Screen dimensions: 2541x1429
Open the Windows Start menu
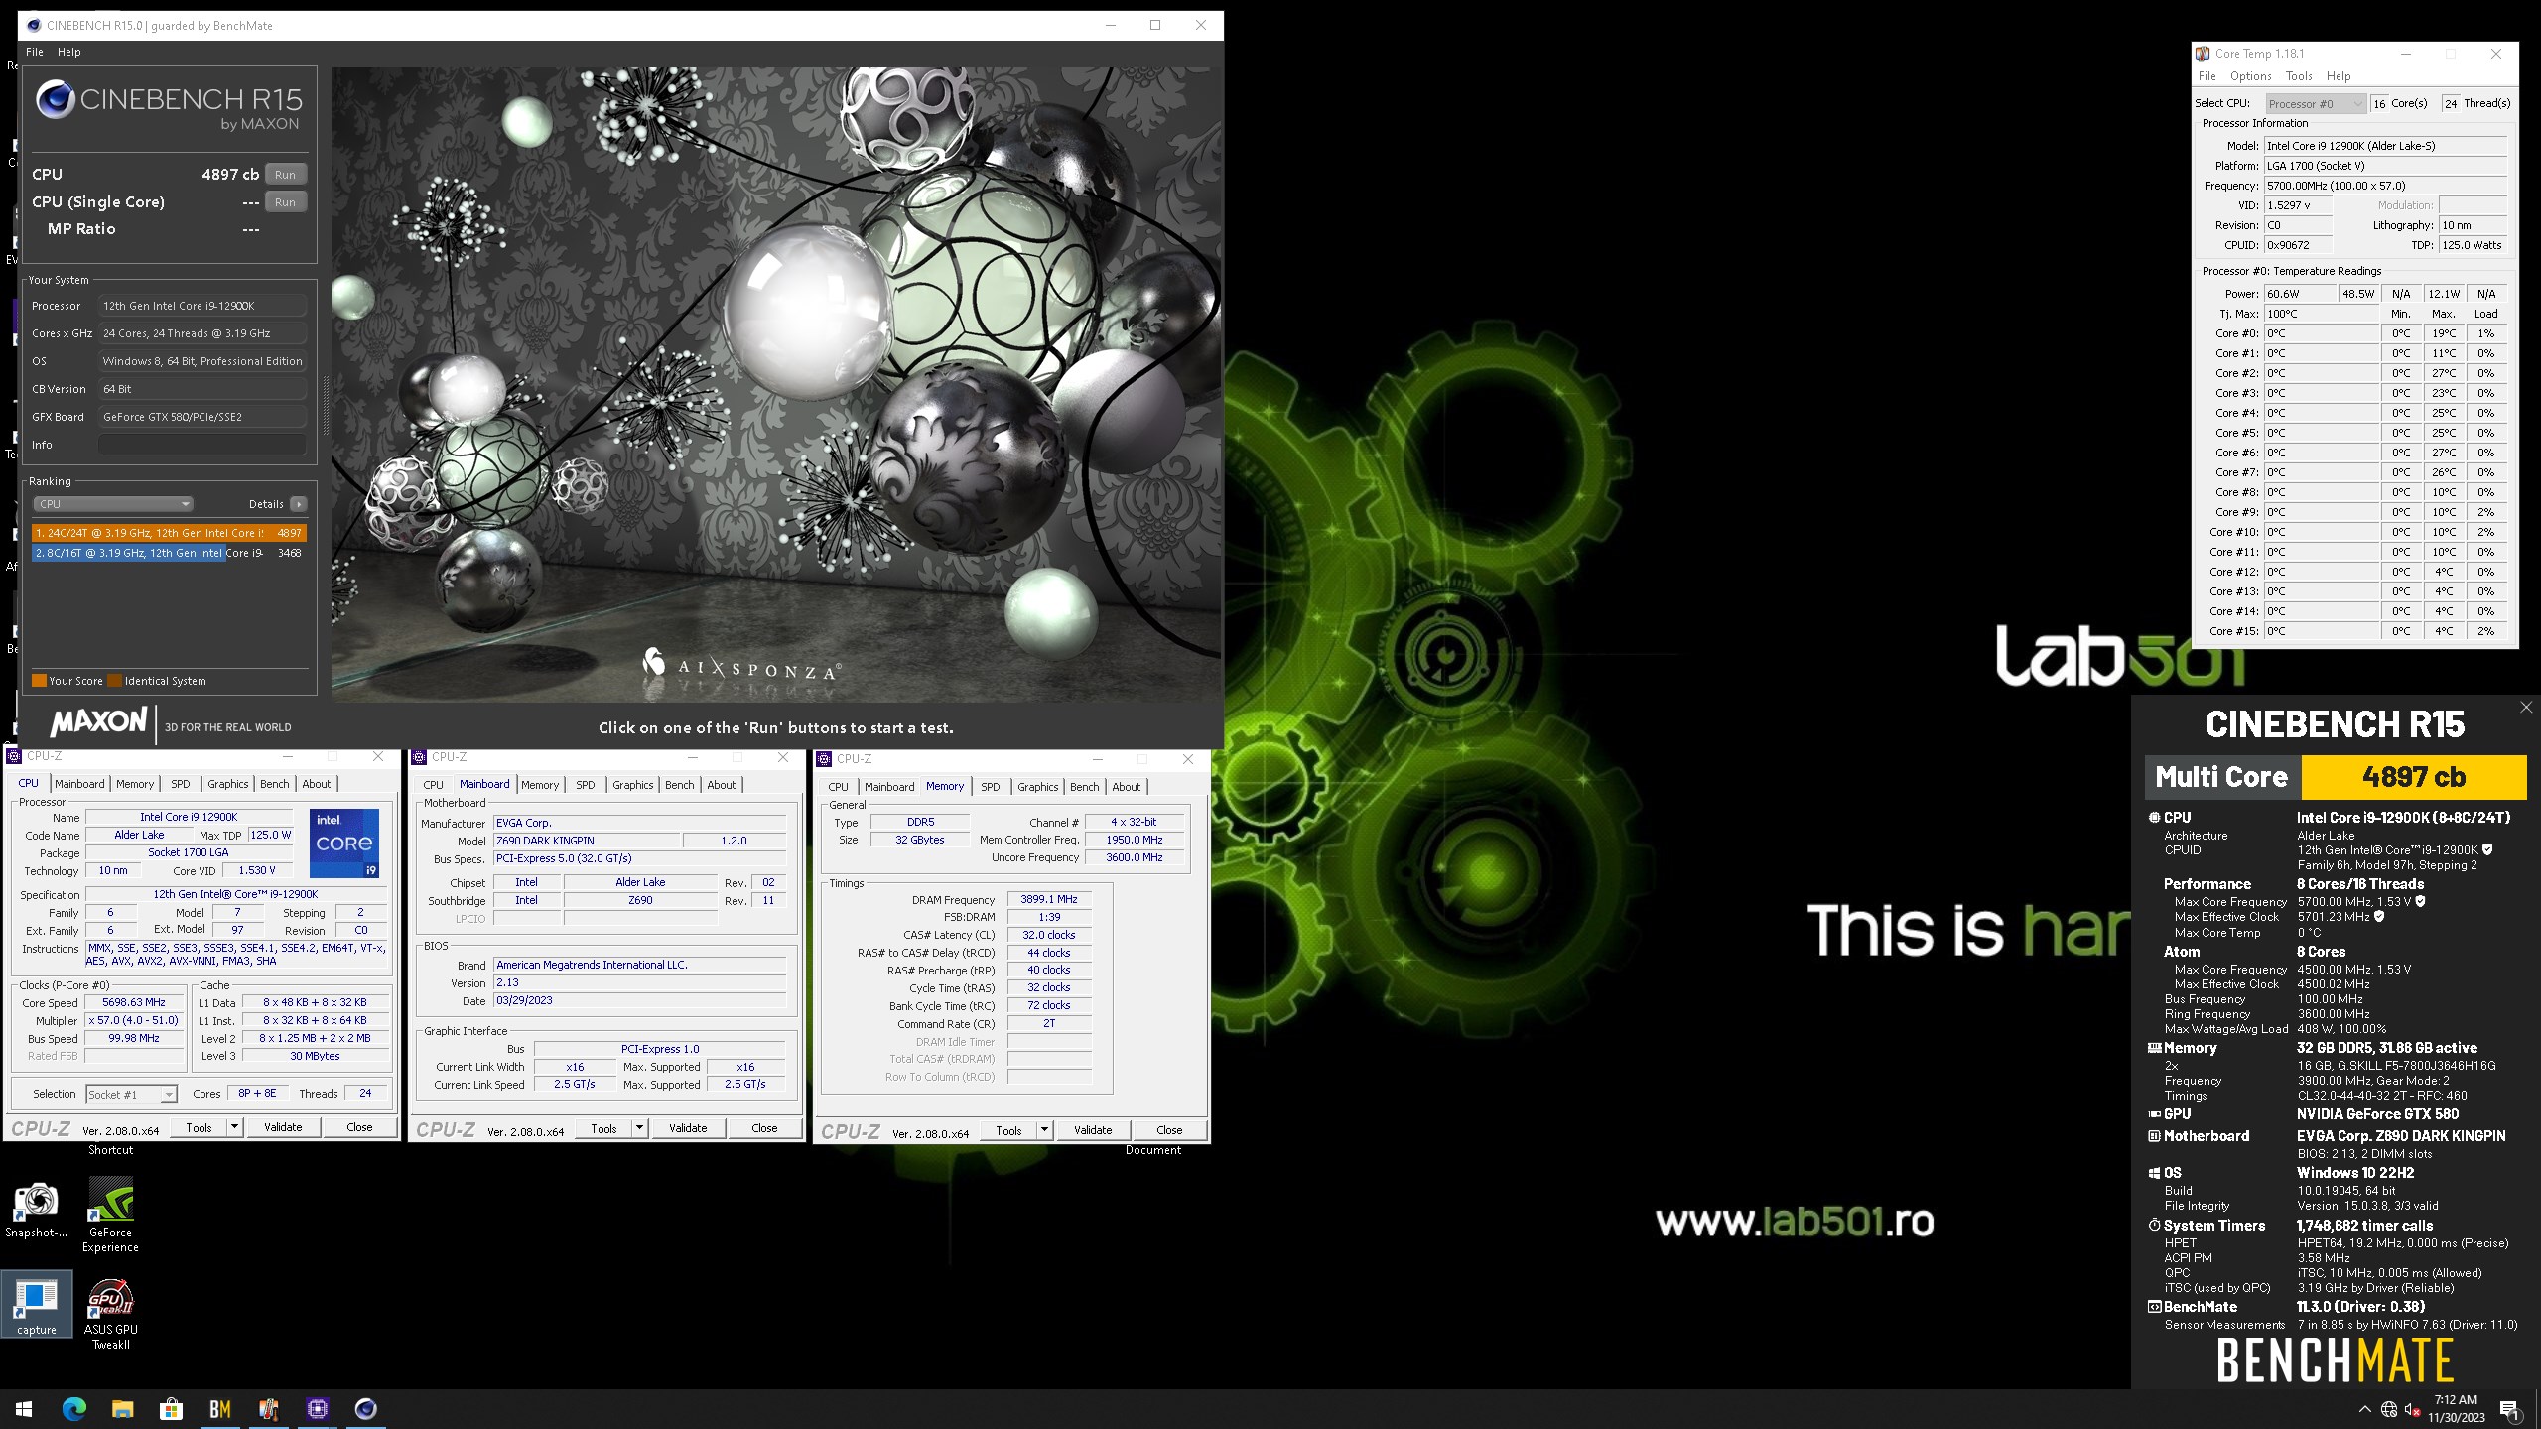[24, 1408]
